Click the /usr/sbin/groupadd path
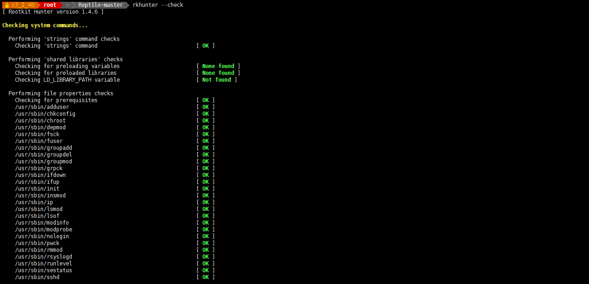The height and width of the screenshot is (284, 589). pyautogui.click(x=44, y=148)
